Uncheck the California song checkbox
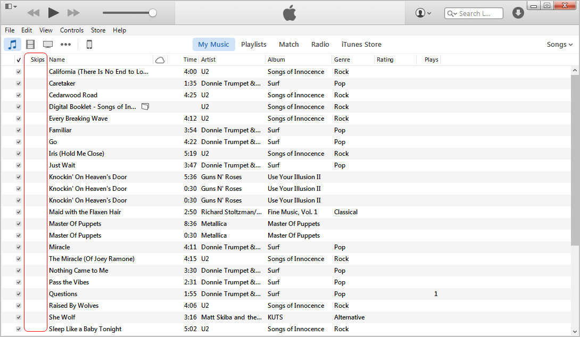This screenshot has width=580, height=337. pos(19,72)
